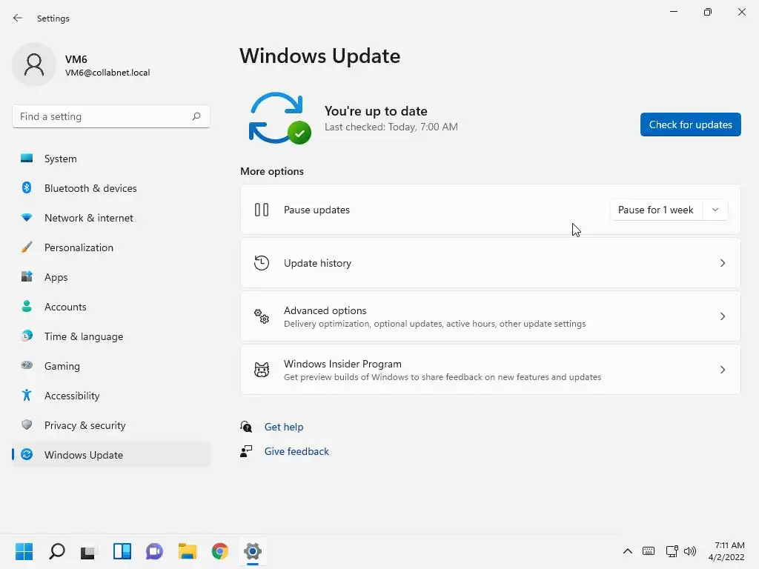Click the pause updates icon
The image size is (759, 569).
262,210
